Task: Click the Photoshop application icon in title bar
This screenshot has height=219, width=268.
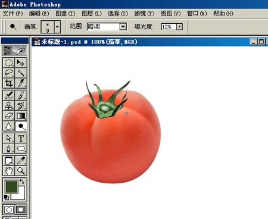Action: pyautogui.click(x=4, y=4)
